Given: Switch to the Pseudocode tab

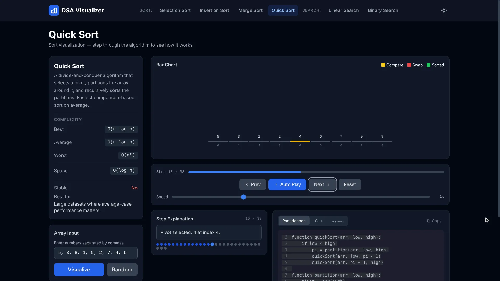Looking at the screenshot, I should (x=294, y=221).
